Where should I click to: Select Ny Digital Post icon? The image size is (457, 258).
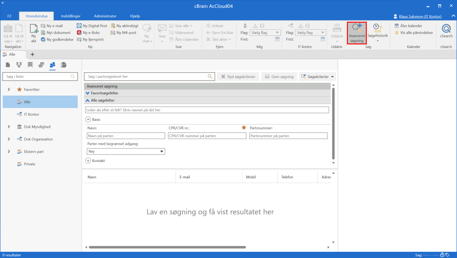(79, 26)
